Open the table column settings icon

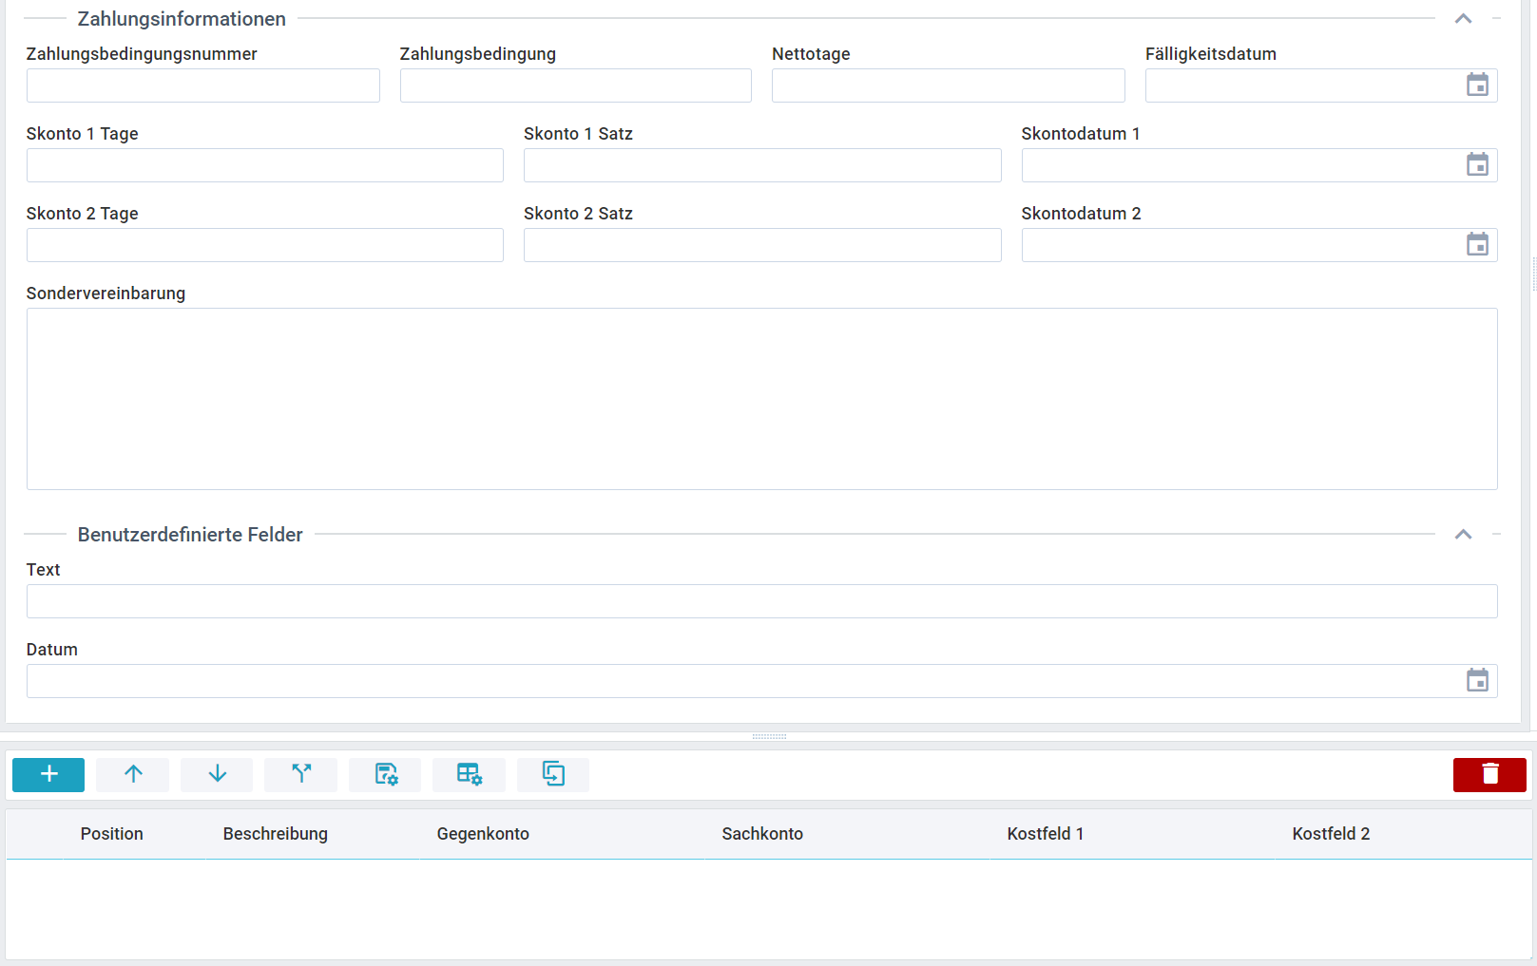point(470,774)
